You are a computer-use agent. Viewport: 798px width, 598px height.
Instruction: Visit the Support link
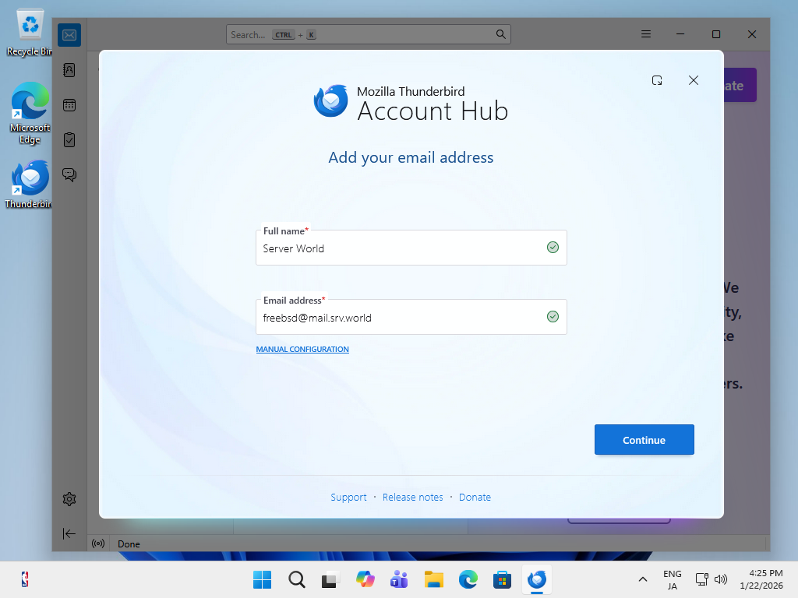(x=348, y=497)
